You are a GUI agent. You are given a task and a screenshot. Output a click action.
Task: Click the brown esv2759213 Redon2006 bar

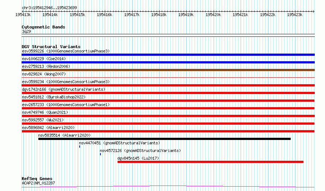point(168,70)
